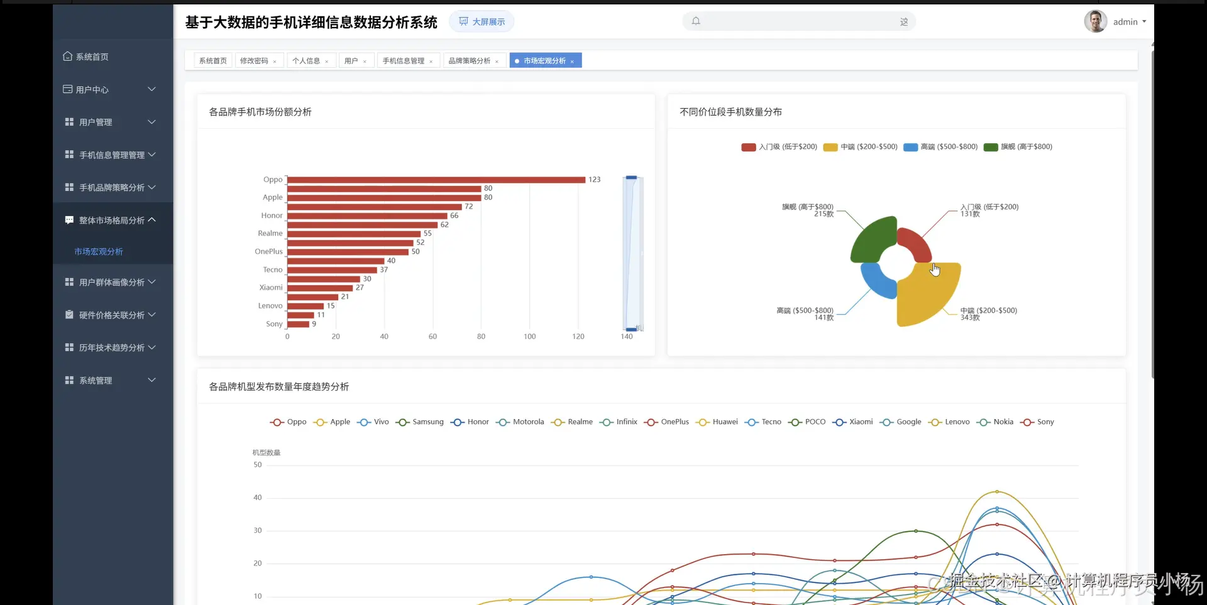Screen dimensions: 1207x605
Task: Toggle Vivo line in trend legend
Action: (373, 422)
